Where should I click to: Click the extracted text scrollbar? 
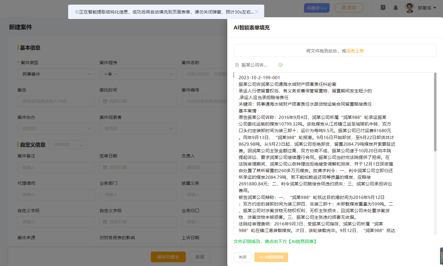coord(435,112)
